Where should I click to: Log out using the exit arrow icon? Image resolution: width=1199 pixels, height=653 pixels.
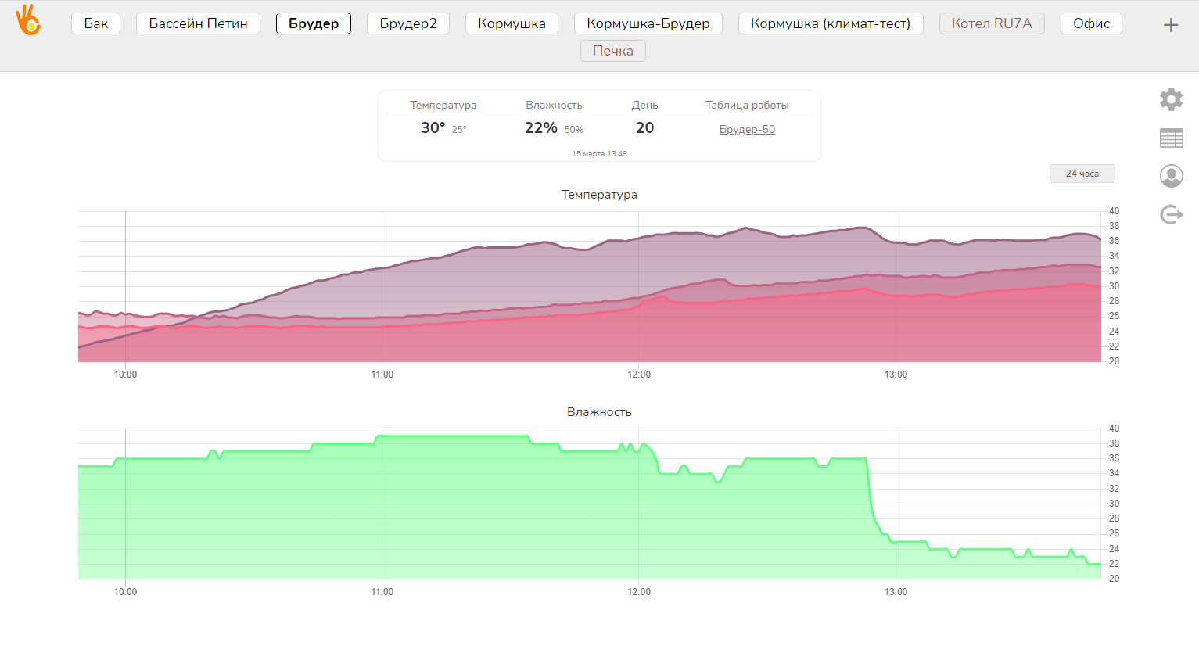pyautogui.click(x=1171, y=214)
